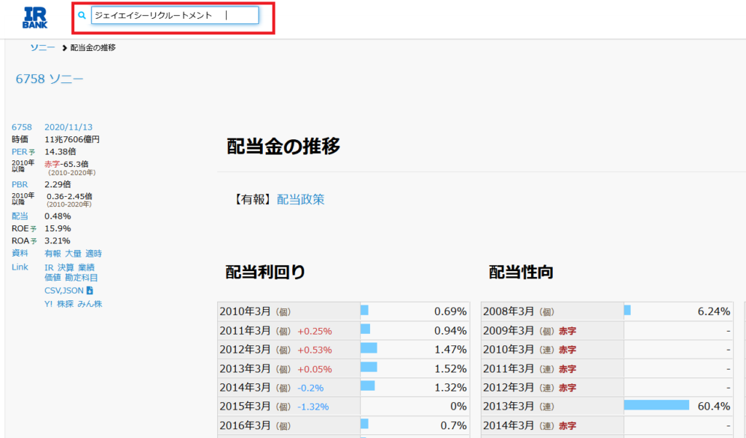Screen dimensions: 746x438
Task: Click the 11兆7606億円 market cap value
Action: click(72, 139)
